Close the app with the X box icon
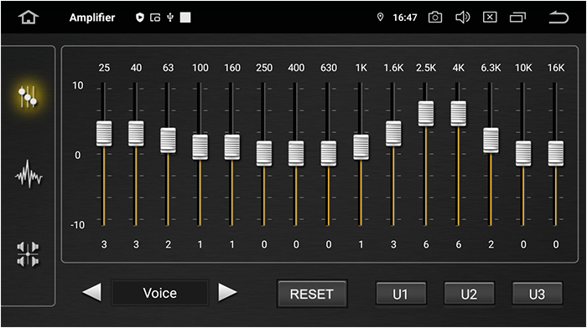 pos(490,18)
